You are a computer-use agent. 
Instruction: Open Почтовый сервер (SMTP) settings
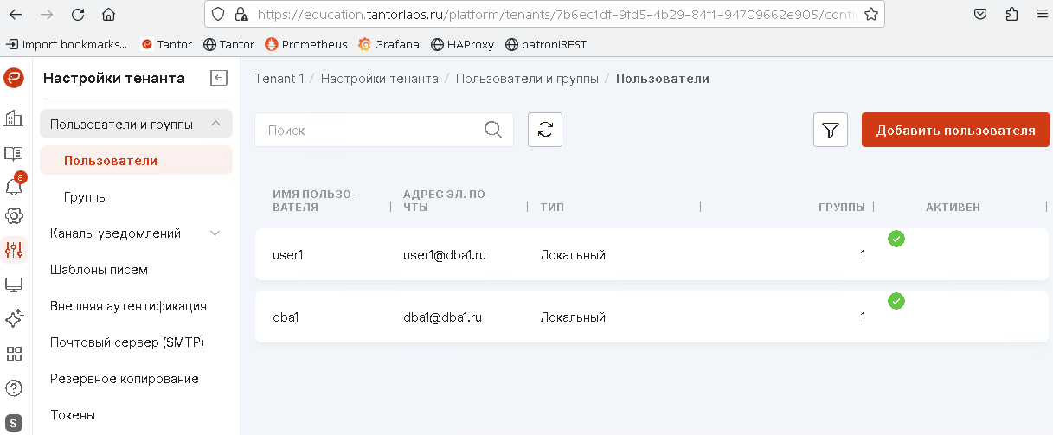[x=127, y=342]
